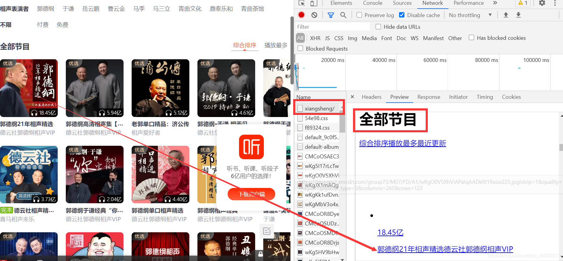Image resolution: width=563 pixels, height=261 pixels.
Task: Click the orange Ximalaya app logo
Action: [x=251, y=147]
